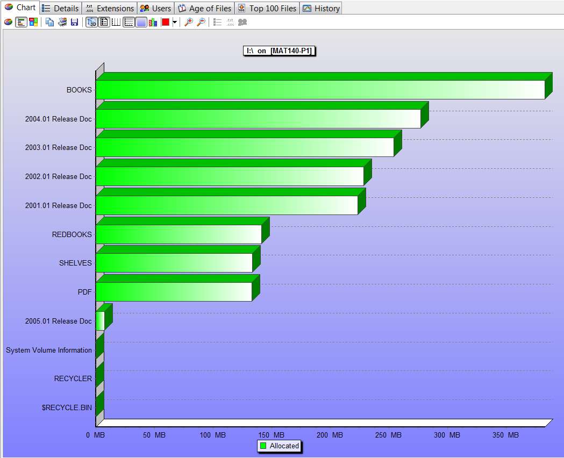Open the Age of Files tab
564x458 pixels.
(x=204, y=8)
